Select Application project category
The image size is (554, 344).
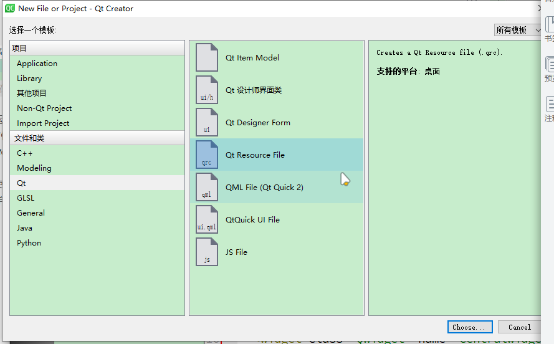pyautogui.click(x=97, y=63)
